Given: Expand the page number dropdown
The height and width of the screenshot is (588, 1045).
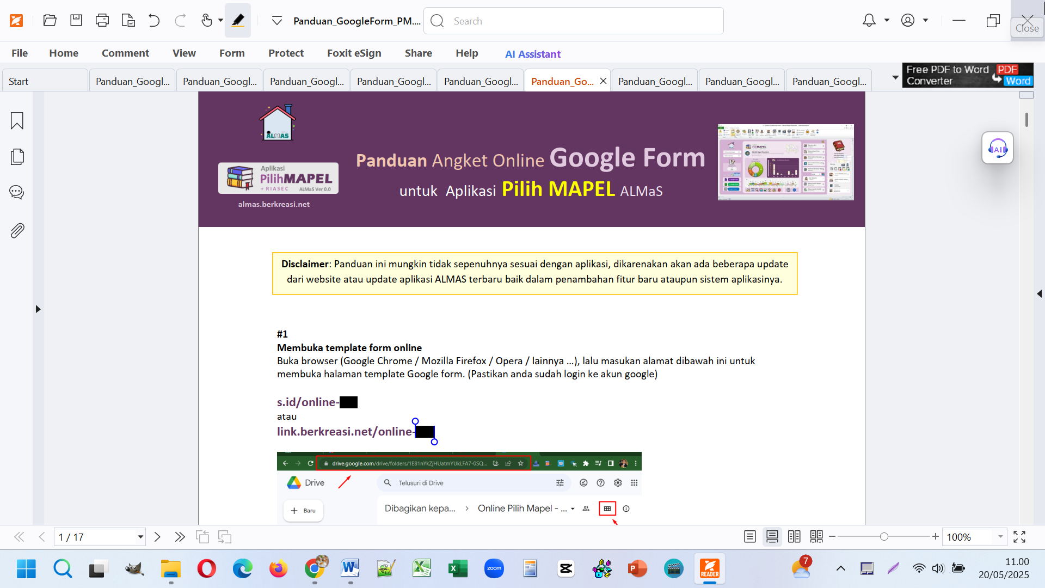Looking at the screenshot, I should tap(140, 537).
